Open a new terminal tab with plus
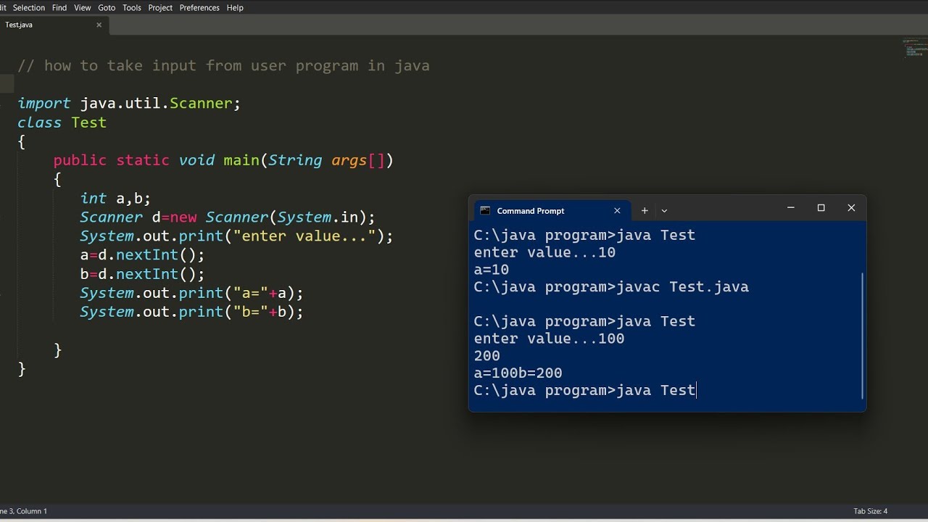This screenshot has width=928, height=522. click(x=645, y=211)
